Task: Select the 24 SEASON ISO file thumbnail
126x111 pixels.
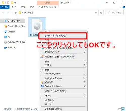Action: 37,27
